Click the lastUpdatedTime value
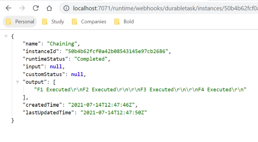258x142 pixels. click(x=114, y=113)
